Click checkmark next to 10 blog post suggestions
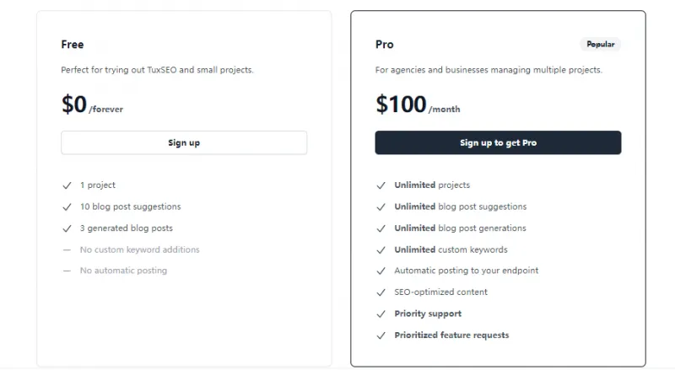Image resolution: width=675 pixels, height=370 pixels. pyautogui.click(x=67, y=206)
